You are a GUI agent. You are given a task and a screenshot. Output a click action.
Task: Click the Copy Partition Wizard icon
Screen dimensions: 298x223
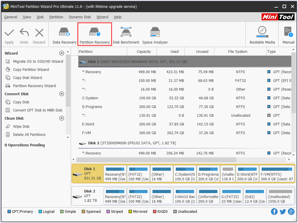click(x=8, y=70)
